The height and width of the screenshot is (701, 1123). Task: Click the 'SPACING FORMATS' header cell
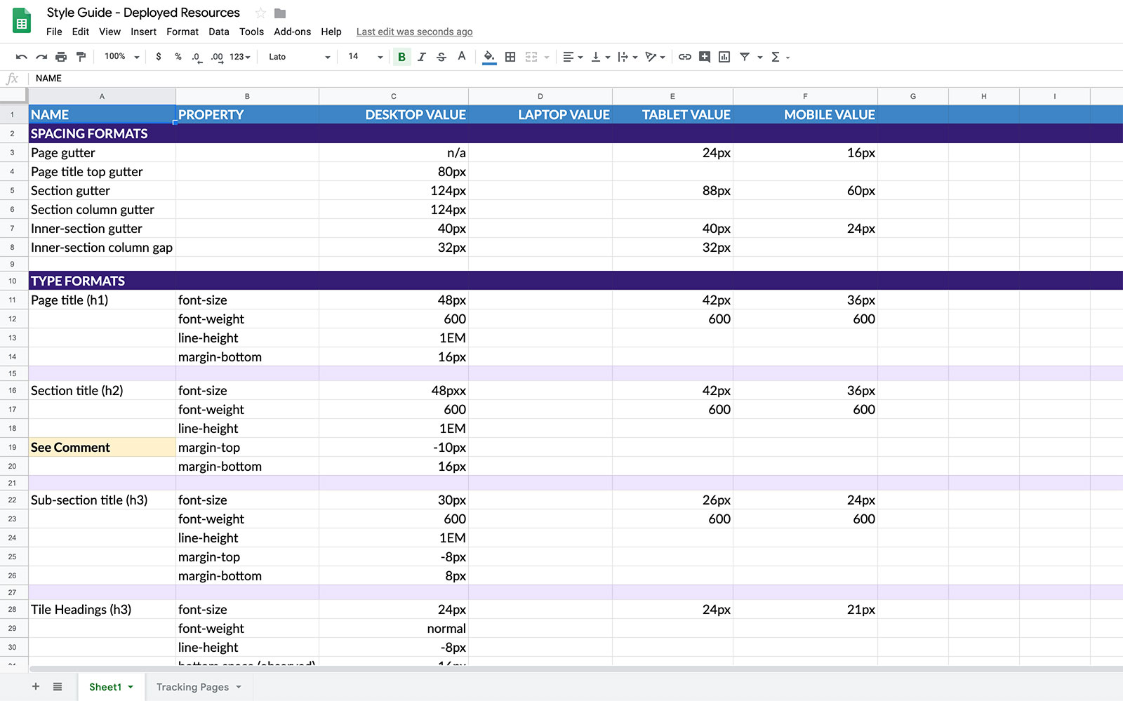pos(102,133)
